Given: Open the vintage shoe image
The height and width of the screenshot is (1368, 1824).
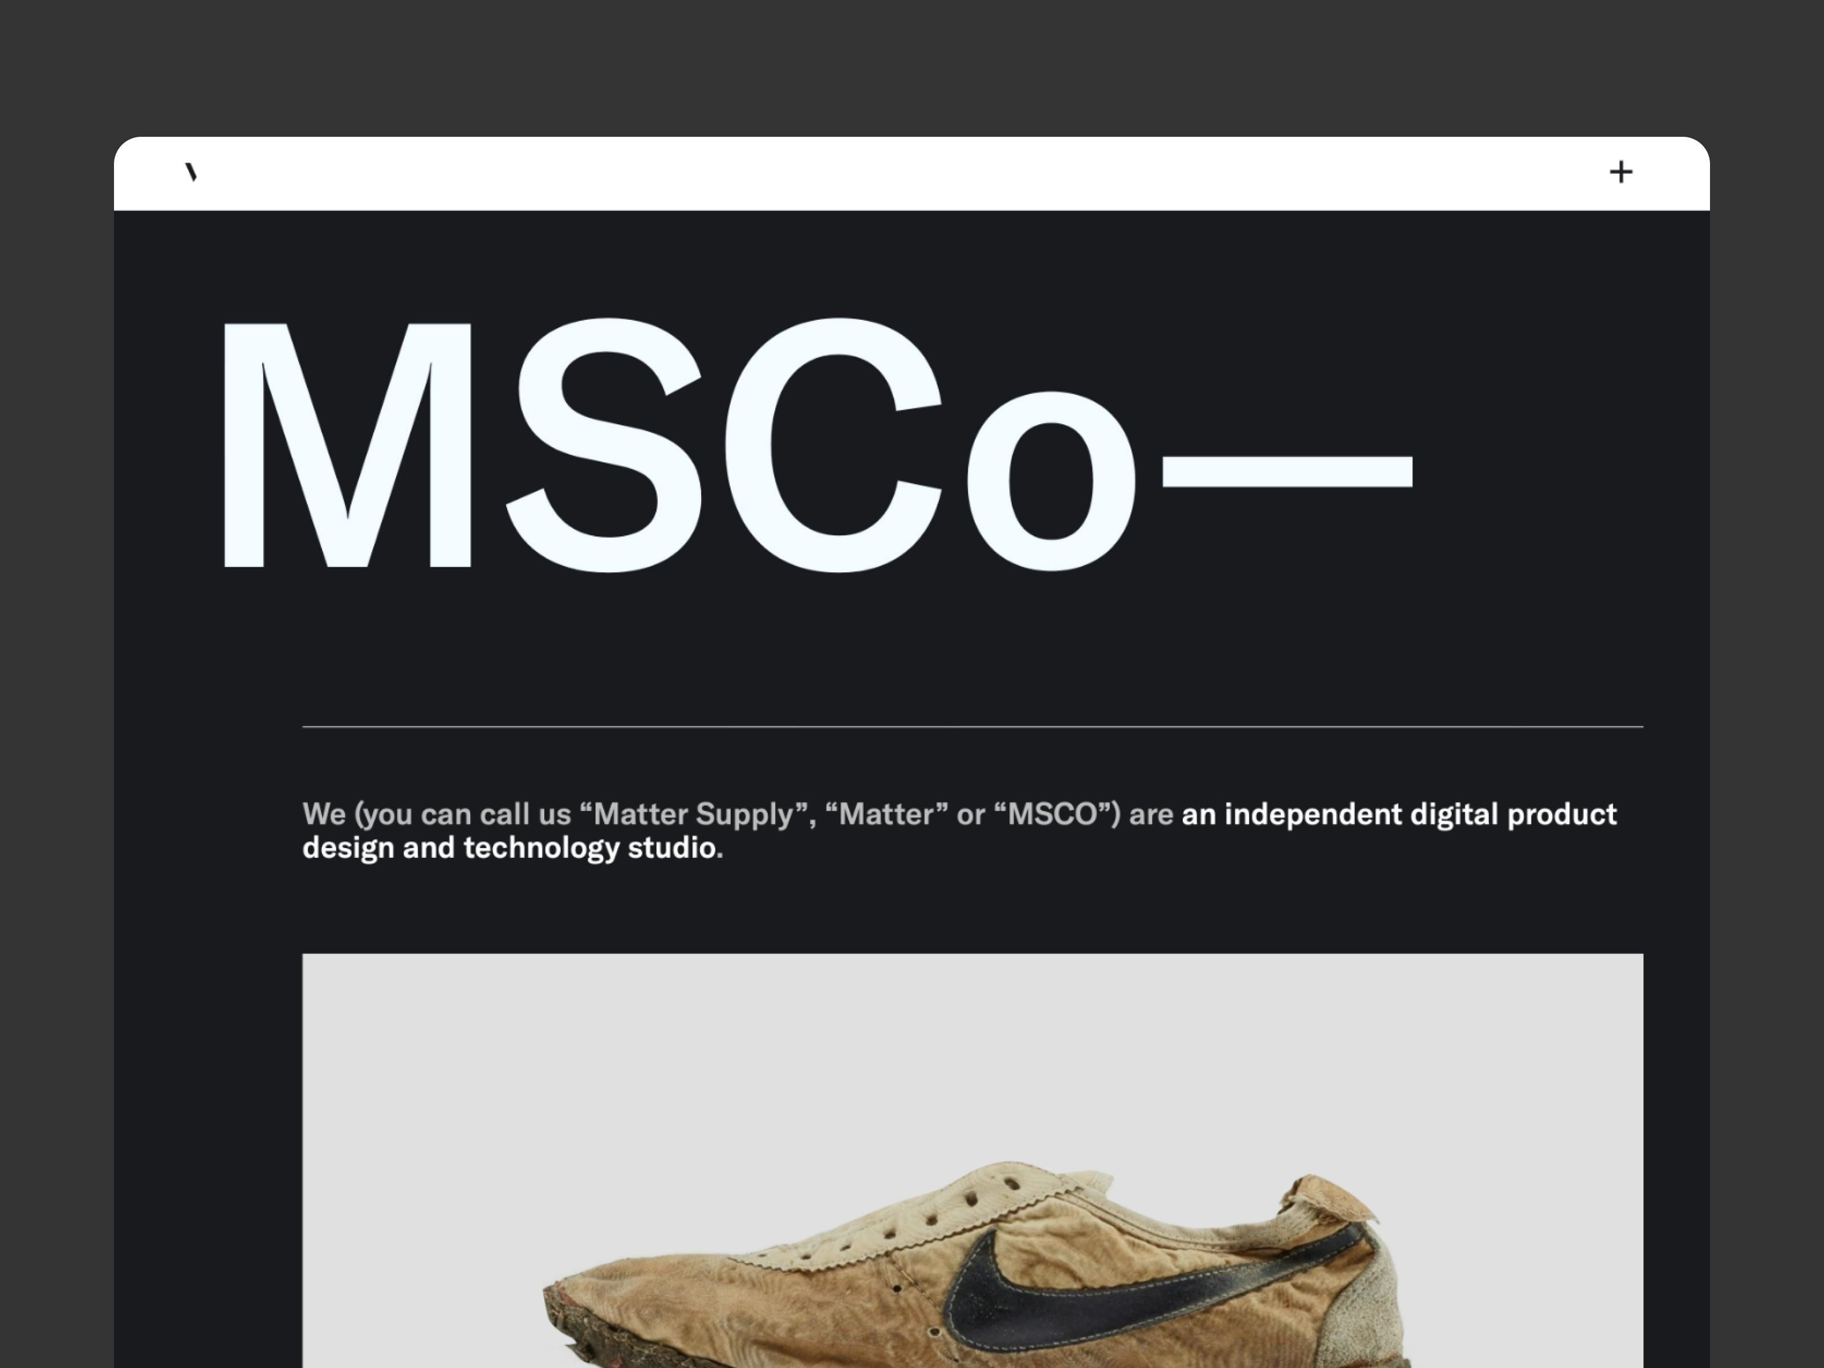Looking at the screenshot, I should coord(972,1160).
